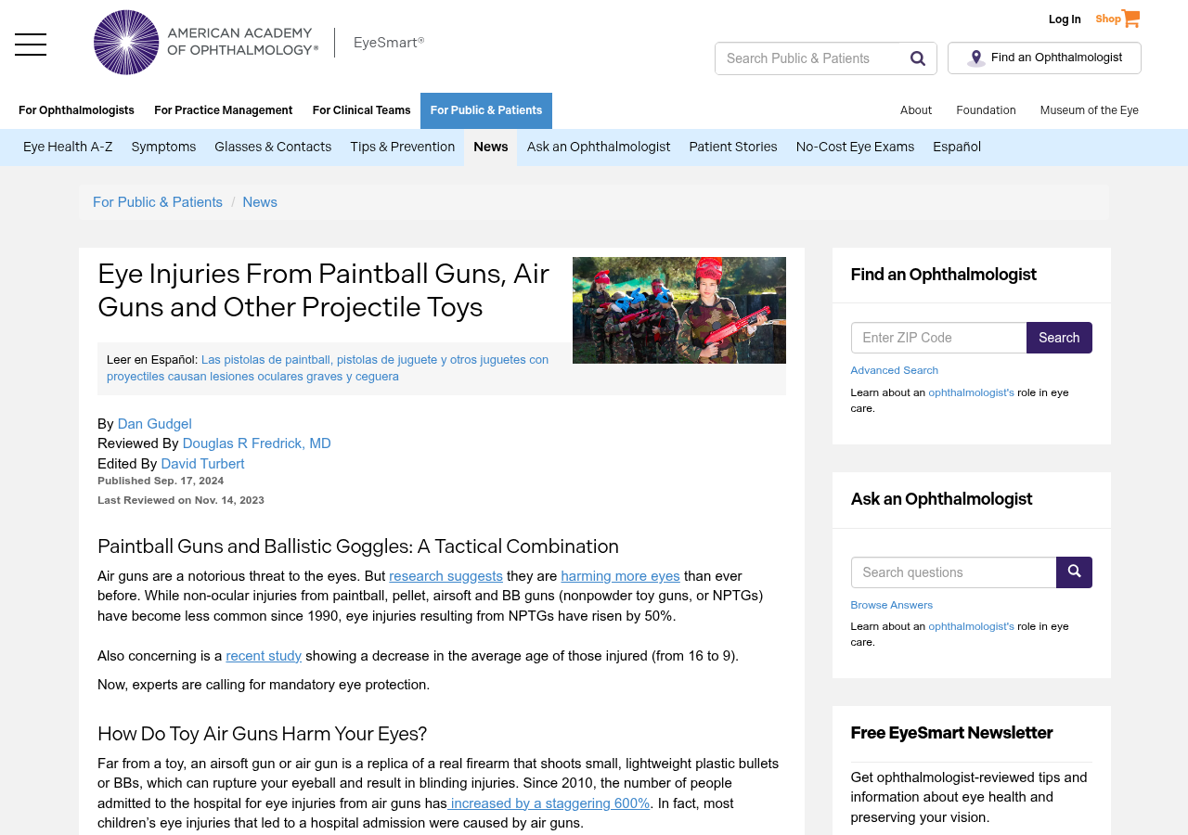The width and height of the screenshot is (1188, 835).
Task: Switch to For Practice Management tab
Action: (224, 110)
